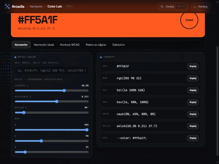Select the hsl(16 100% 56%) value
Viewport: 219px width, 164px height.
pos(131,90)
